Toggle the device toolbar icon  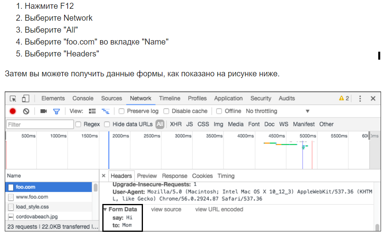tap(25, 99)
